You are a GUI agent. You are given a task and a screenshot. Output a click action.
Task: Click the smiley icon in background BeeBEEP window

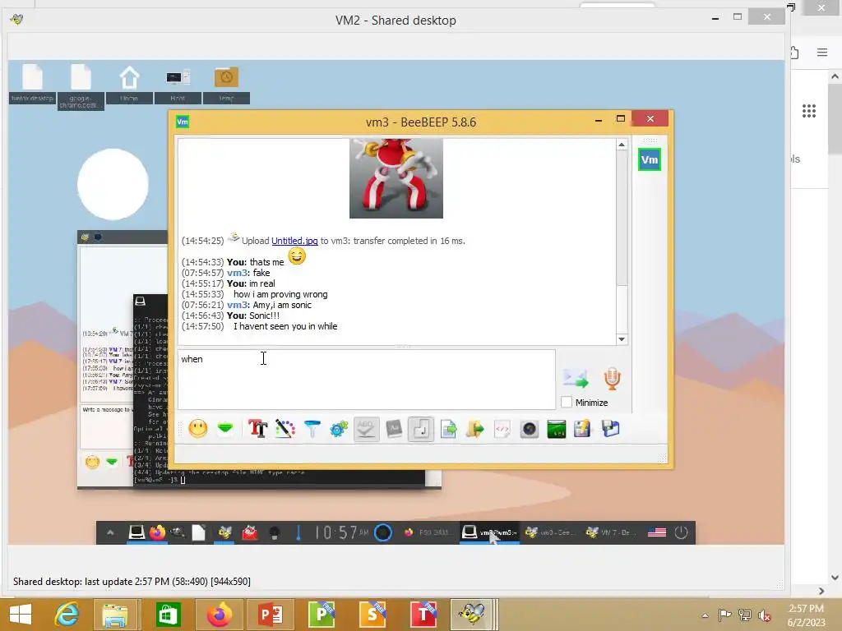(x=92, y=462)
